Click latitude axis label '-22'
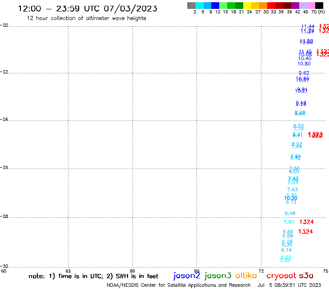Screen dimensions: 329x289 pos(4,72)
